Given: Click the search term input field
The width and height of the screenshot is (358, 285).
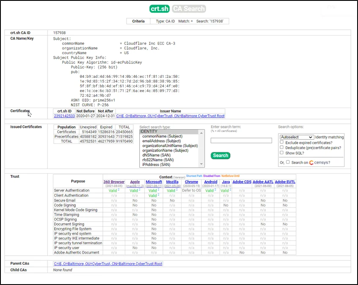Looking at the screenshot, I should tap(241, 140).
